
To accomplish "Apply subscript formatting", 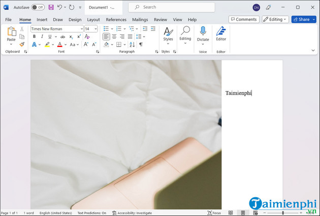I will click(71, 37).
